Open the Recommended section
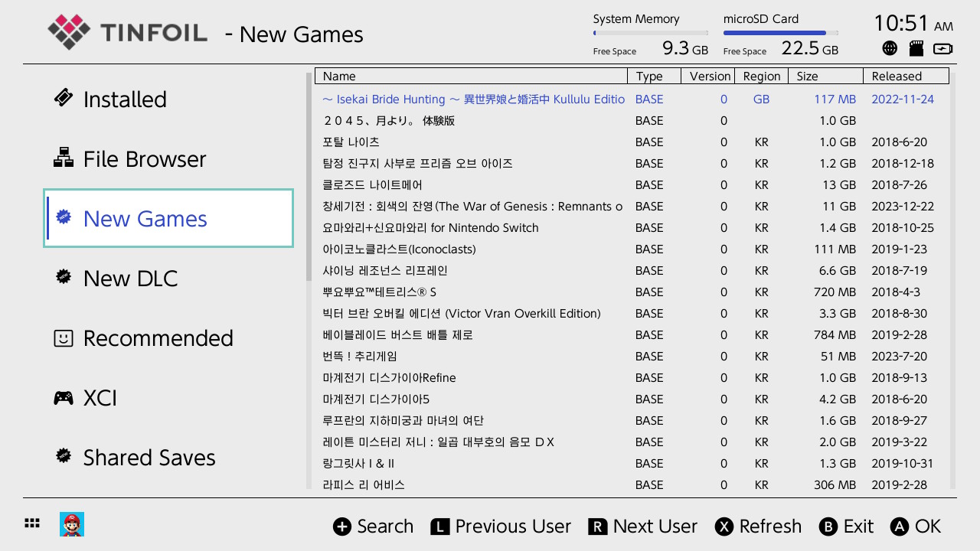The width and height of the screenshot is (980, 551). pos(168,337)
